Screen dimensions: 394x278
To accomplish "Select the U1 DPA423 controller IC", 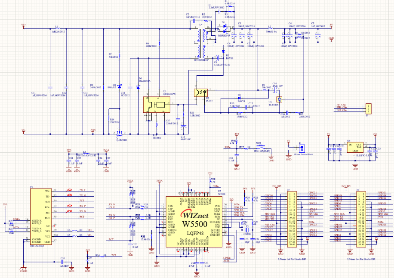I will (x=156, y=105).
